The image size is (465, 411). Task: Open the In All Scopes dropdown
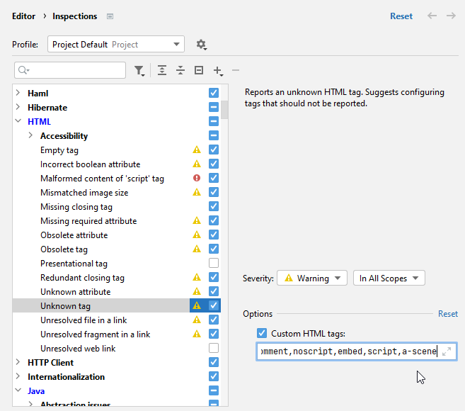point(389,278)
